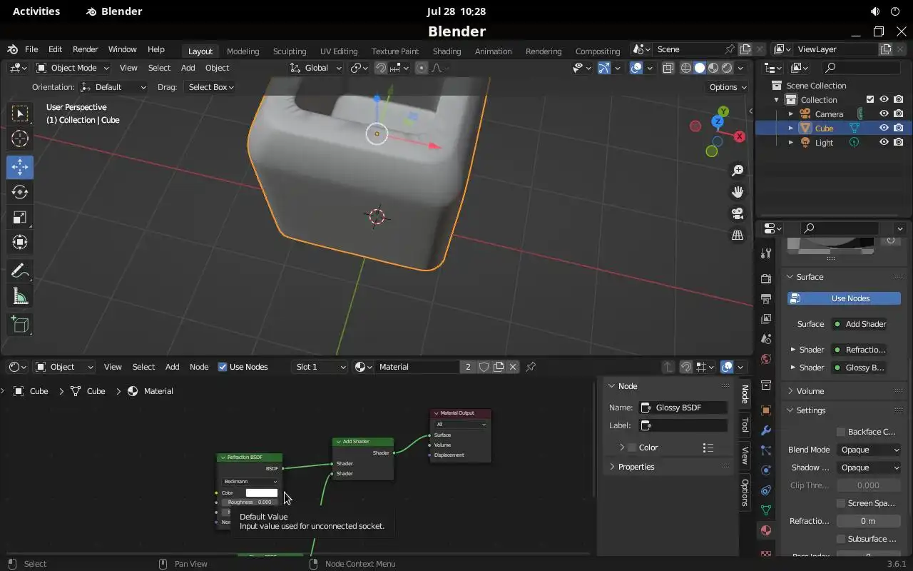Open the Scene properties tab icon
This screenshot has height=571, width=913.
click(x=766, y=339)
